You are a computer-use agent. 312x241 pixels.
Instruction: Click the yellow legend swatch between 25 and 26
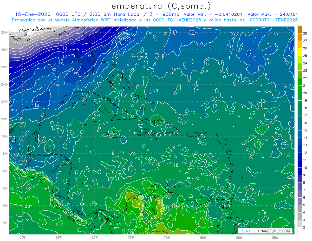click(x=300, y=52)
